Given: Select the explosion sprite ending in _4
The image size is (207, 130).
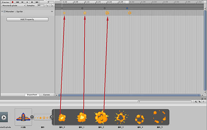Looking at the screenshot, I should (x=140, y=119).
